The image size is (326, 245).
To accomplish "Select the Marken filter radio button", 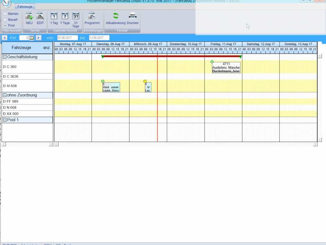I will (5, 14).
